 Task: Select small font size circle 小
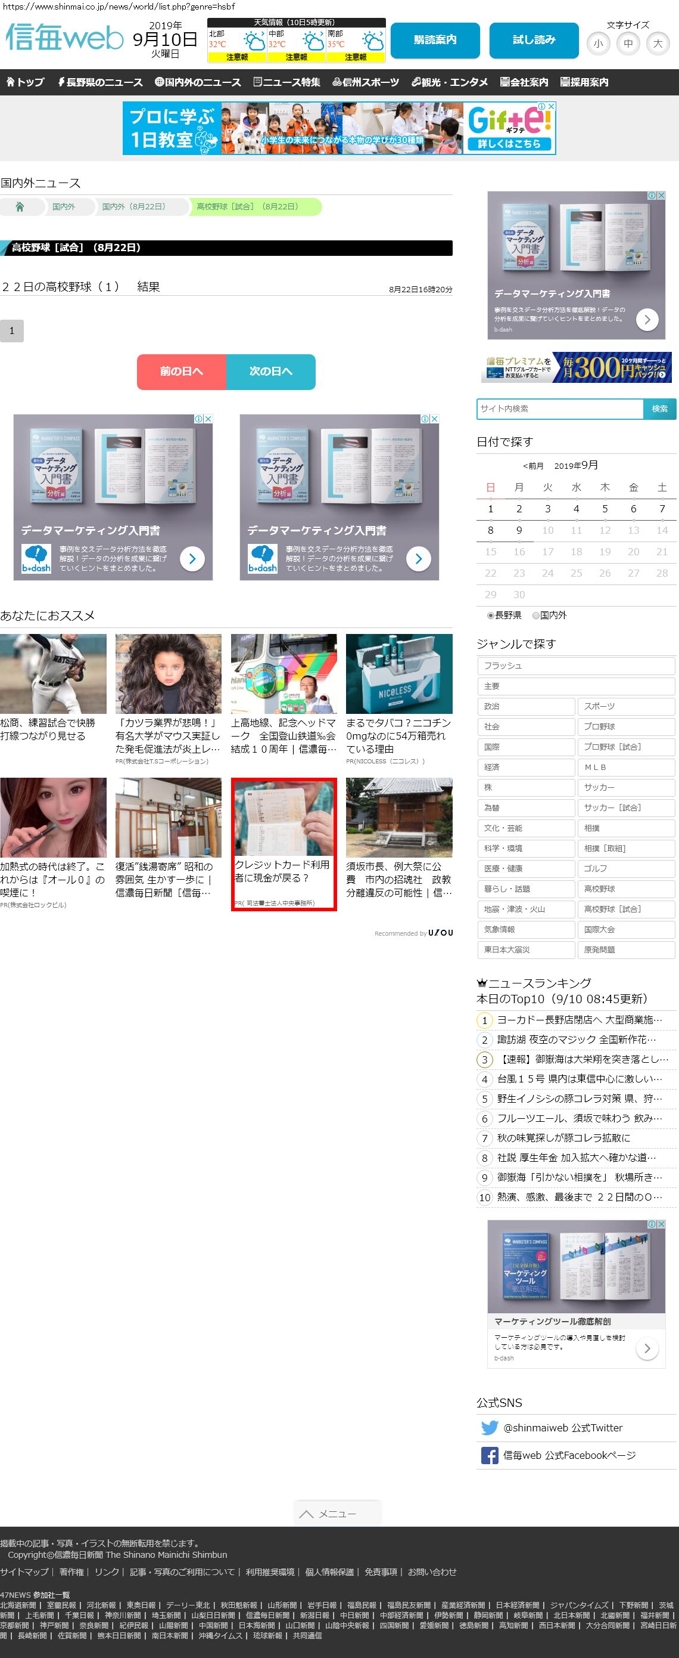tap(598, 44)
